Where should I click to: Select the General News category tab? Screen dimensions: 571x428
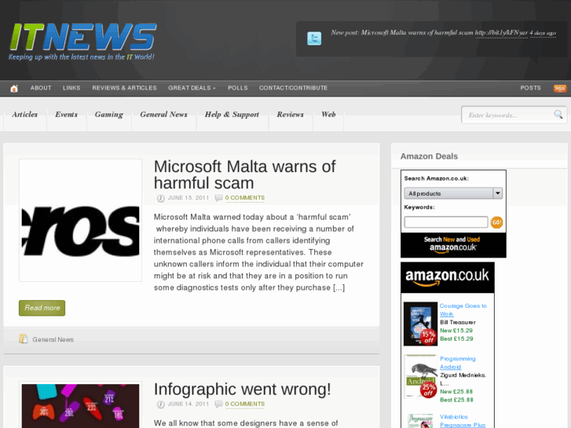click(x=163, y=115)
